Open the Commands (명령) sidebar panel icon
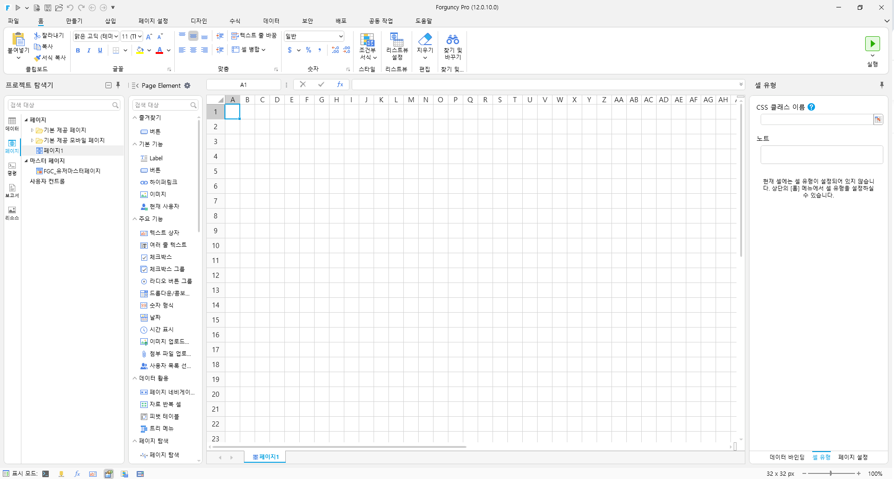Screen dimensions: 894x479 (12, 169)
